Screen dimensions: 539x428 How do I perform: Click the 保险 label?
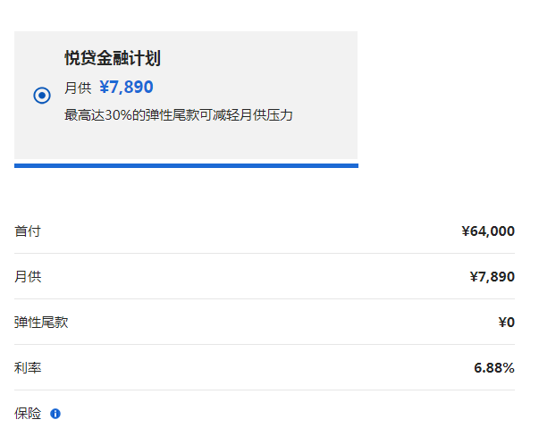click(28, 414)
